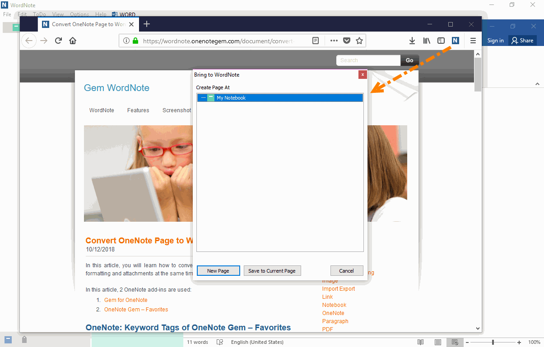
Task: Collapse the Word ribbon with the chevron
Action: click(537, 84)
